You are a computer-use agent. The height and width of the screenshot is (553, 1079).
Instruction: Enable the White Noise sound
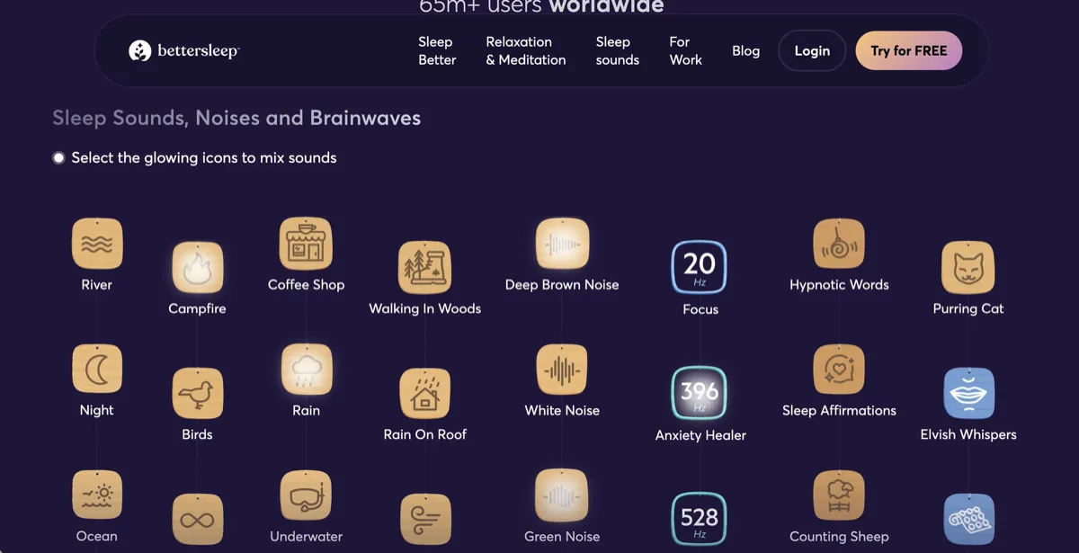click(562, 369)
